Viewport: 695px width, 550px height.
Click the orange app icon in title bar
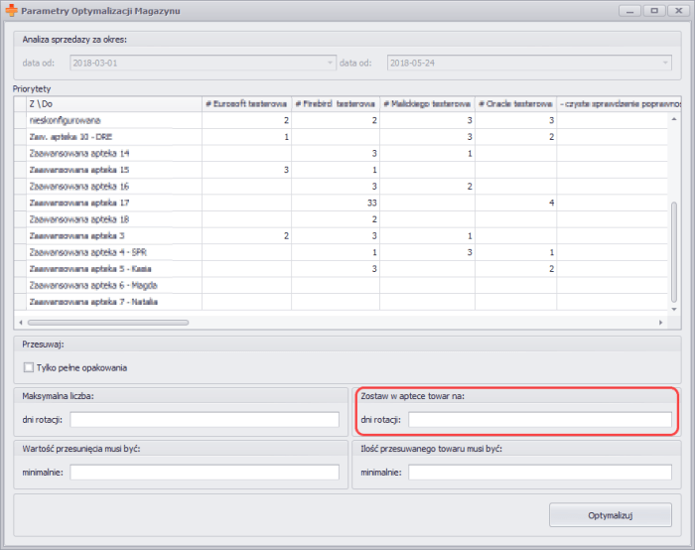(x=11, y=10)
